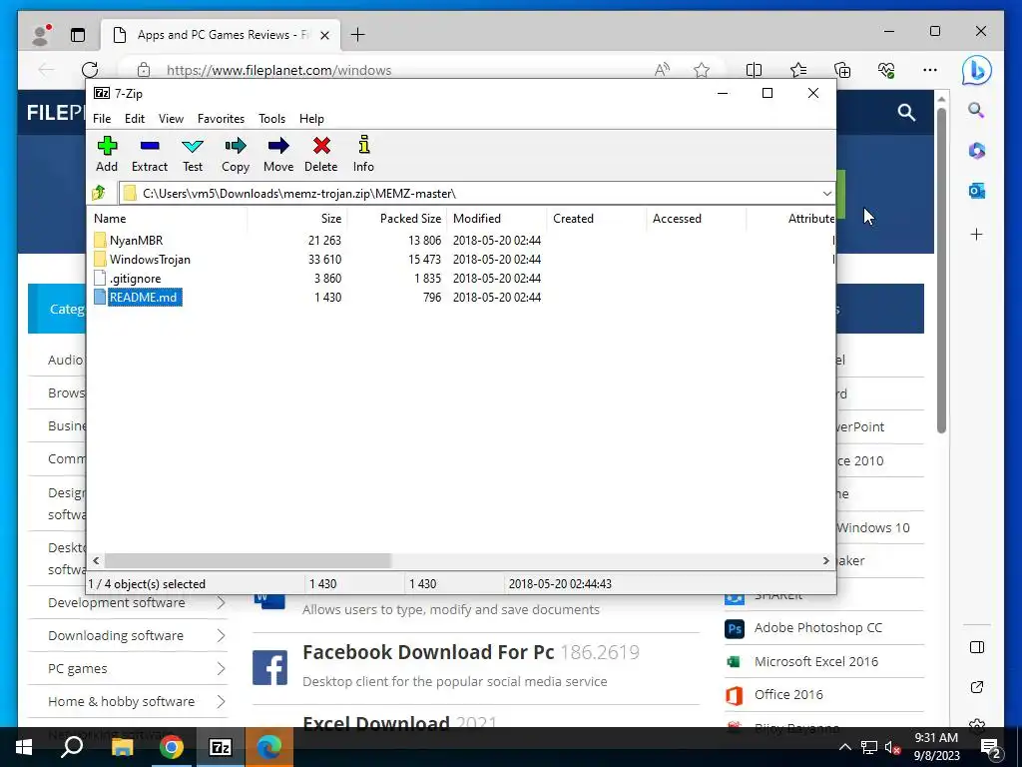This screenshot has width=1022, height=767.
Task: Click the Extract toolbar icon
Action: point(150,154)
